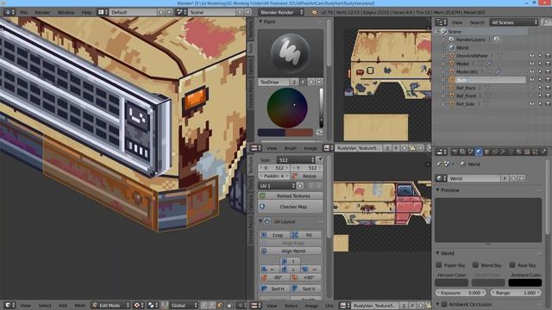This screenshot has width=552, height=310.
Task: Toggle visibility eye of Ref_Side object
Action: (532, 104)
